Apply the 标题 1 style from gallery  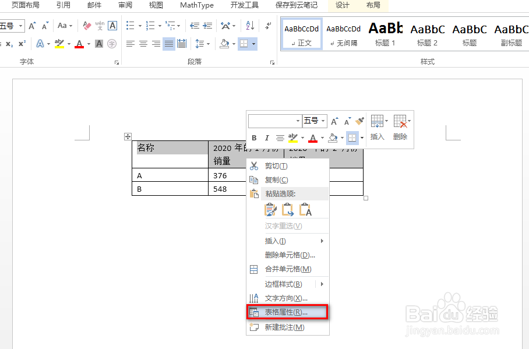click(x=385, y=33)
